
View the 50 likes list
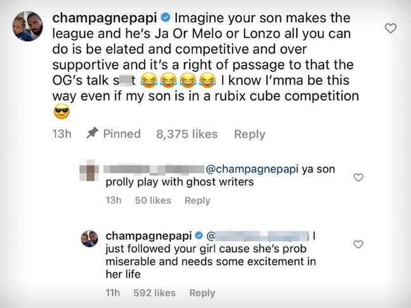[x=153, y=200]
